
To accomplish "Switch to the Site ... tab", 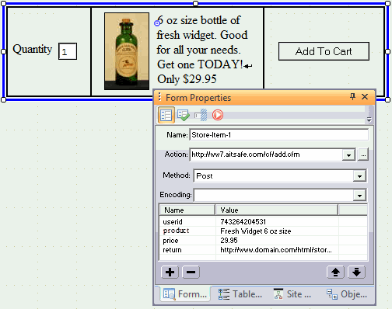I will 292,294.
